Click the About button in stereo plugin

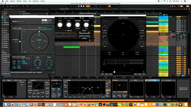[91, 18]
